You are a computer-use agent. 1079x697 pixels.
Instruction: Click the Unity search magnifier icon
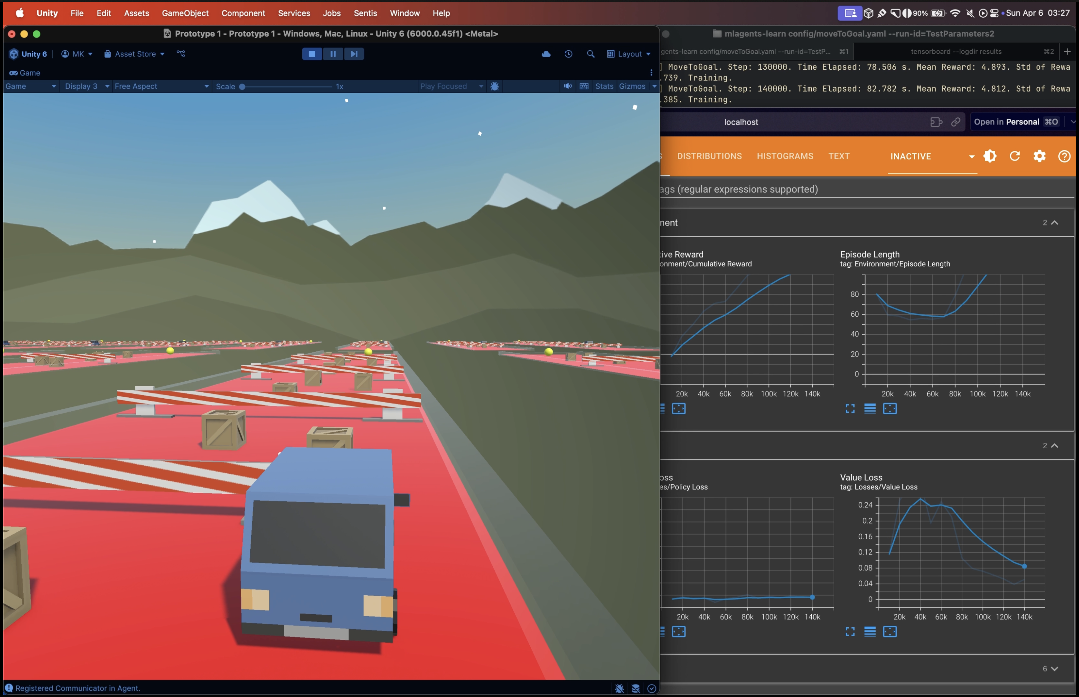590,54
